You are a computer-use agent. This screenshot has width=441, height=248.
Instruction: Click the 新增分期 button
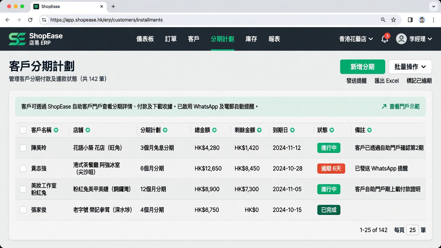click(x=362, y=67)
